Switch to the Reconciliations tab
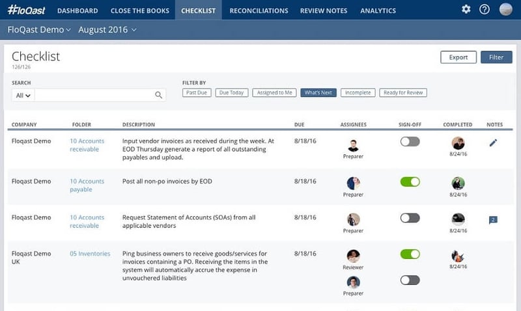Screen dimensions: 521x311 259,10
